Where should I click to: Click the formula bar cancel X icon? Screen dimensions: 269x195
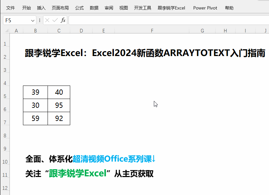[x=47, y=20]
